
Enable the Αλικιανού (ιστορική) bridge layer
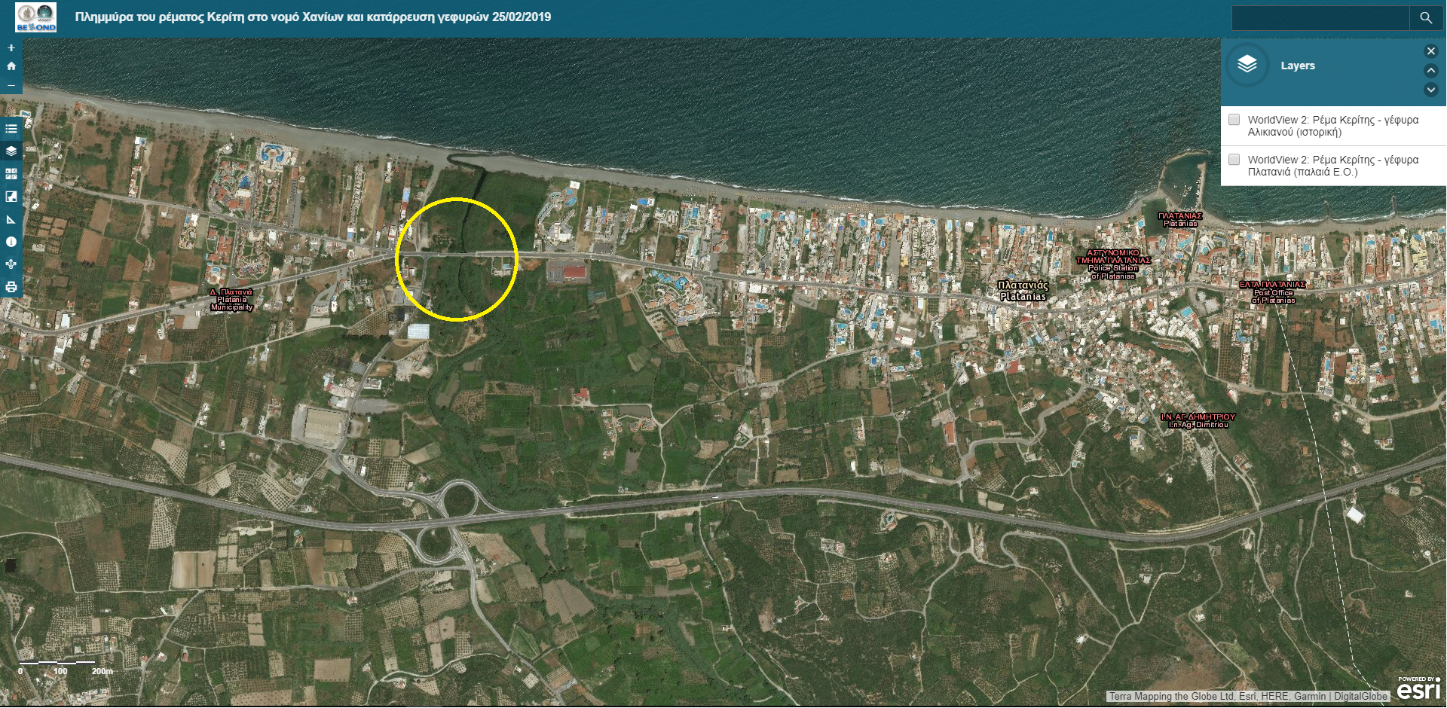[1234, 120]
